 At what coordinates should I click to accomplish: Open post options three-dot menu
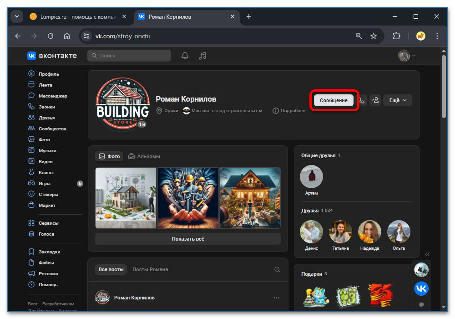(276, 298)
